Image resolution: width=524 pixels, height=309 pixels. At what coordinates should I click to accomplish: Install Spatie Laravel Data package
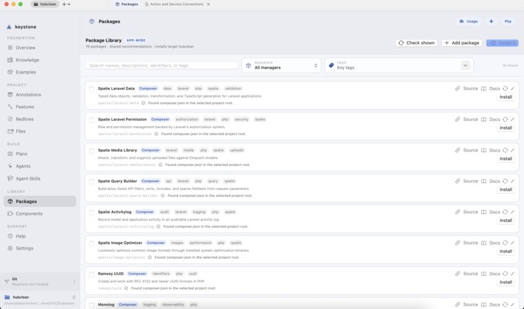506,97
